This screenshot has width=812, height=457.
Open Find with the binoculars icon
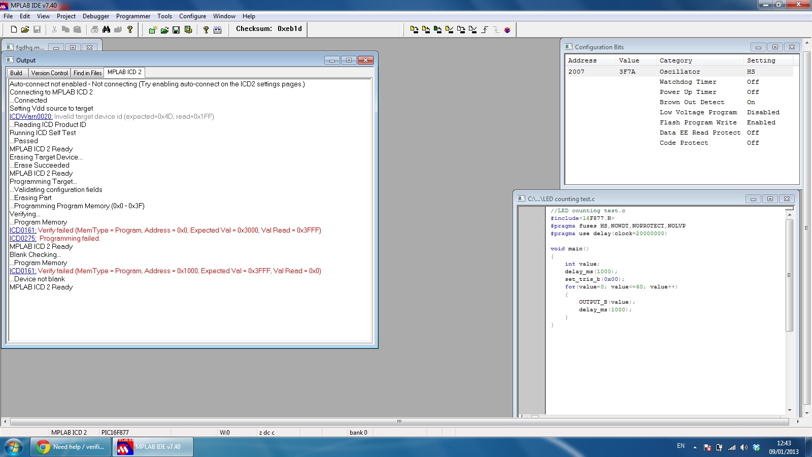click(x=106, y=29)
